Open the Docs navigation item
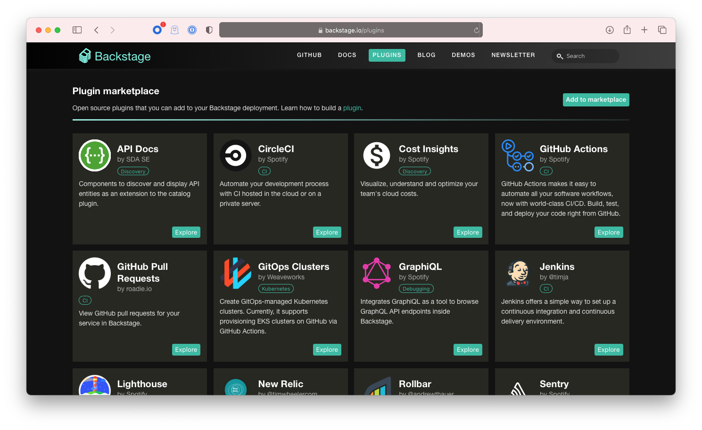 tap(347, 55)
